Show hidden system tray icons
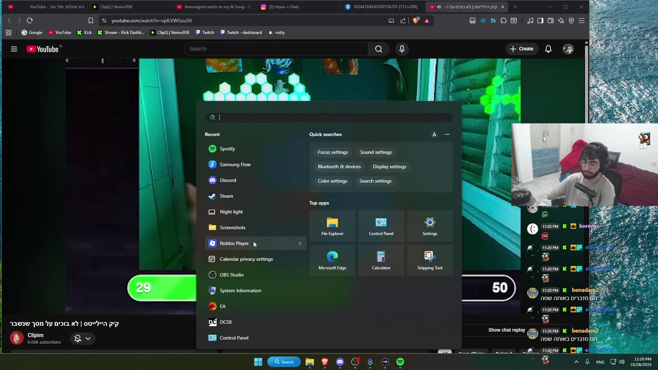 click(x=576, y=362)
